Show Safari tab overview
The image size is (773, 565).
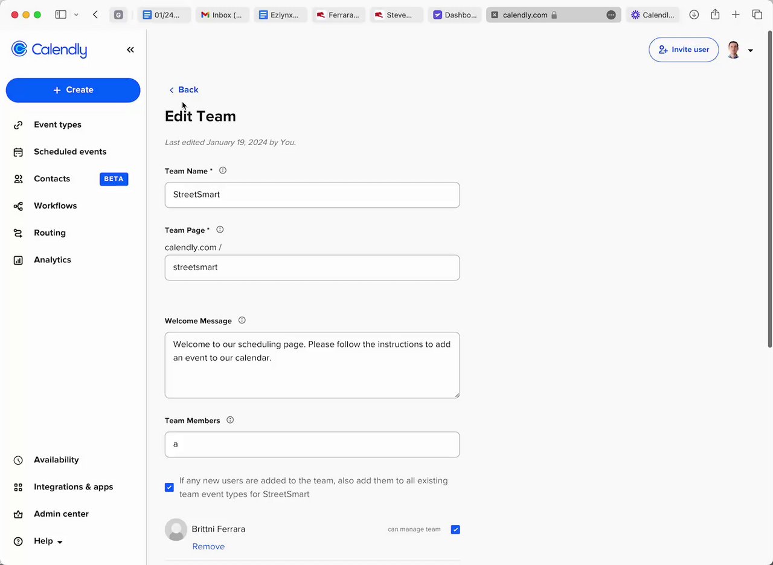(757, 15)
